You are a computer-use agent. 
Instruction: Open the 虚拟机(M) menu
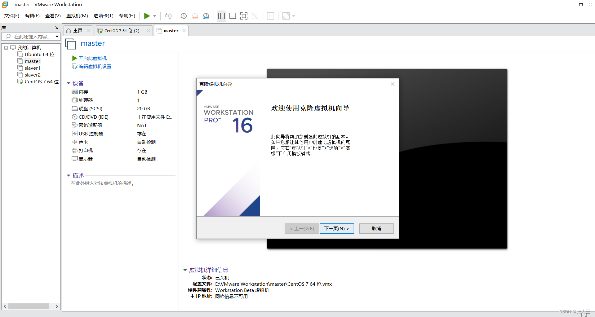coord(77,16)
